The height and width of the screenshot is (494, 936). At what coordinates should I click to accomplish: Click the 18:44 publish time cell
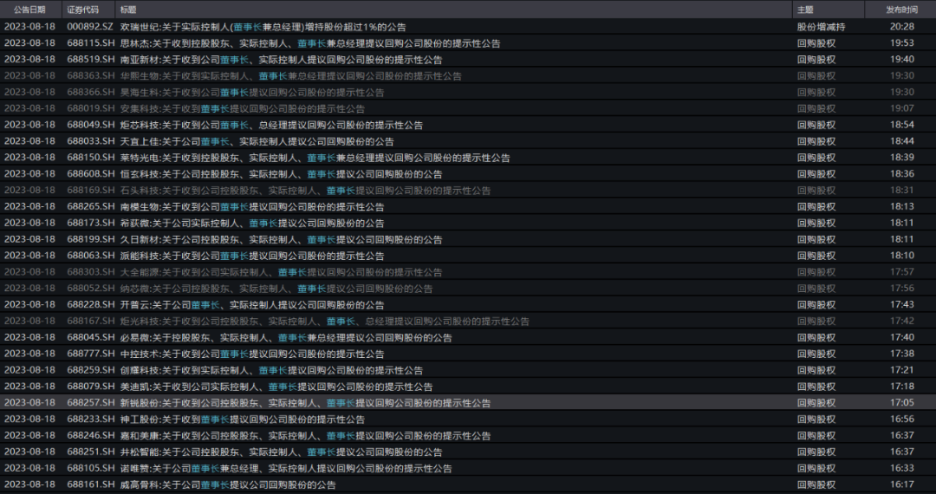902,141
